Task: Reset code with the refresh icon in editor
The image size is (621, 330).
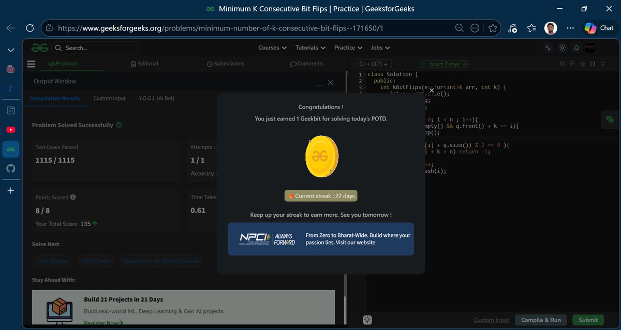Action: coord(593,64)
